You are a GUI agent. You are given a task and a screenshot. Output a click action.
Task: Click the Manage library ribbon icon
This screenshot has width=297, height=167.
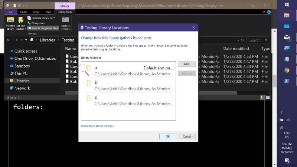point(10,23)
